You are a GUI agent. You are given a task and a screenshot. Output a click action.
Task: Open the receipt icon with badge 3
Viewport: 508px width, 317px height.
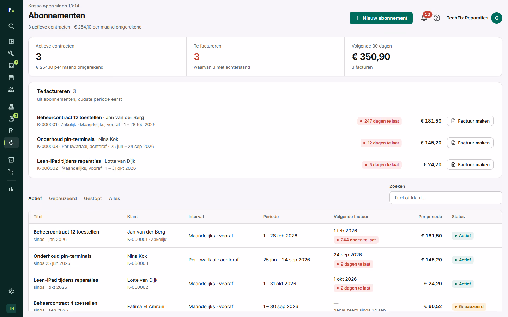coord(11,119)
